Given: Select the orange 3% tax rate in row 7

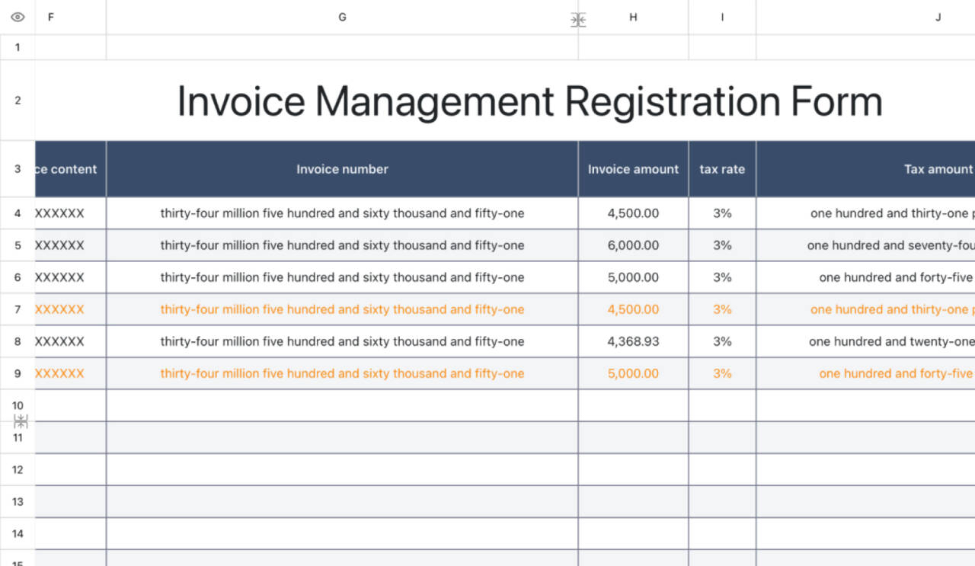Looking at the screenshot, I should tap(722, 309).
